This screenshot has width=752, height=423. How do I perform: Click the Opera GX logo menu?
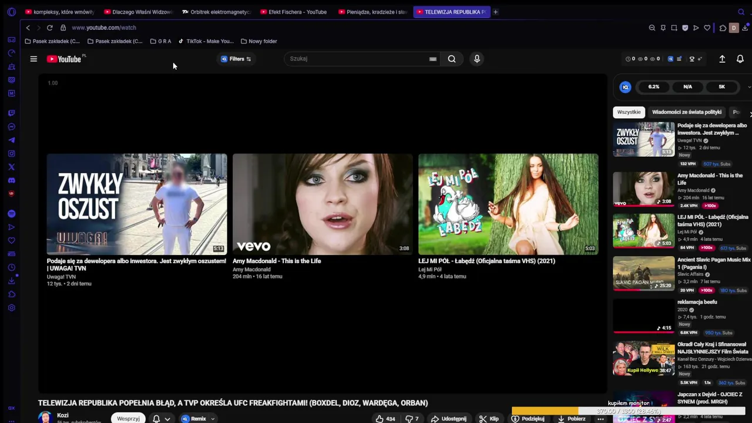(11, 12)
